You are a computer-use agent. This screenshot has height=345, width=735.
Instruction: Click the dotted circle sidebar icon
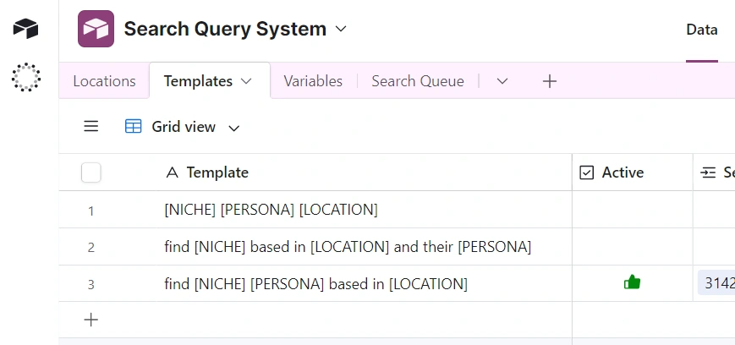click(25, 77)
